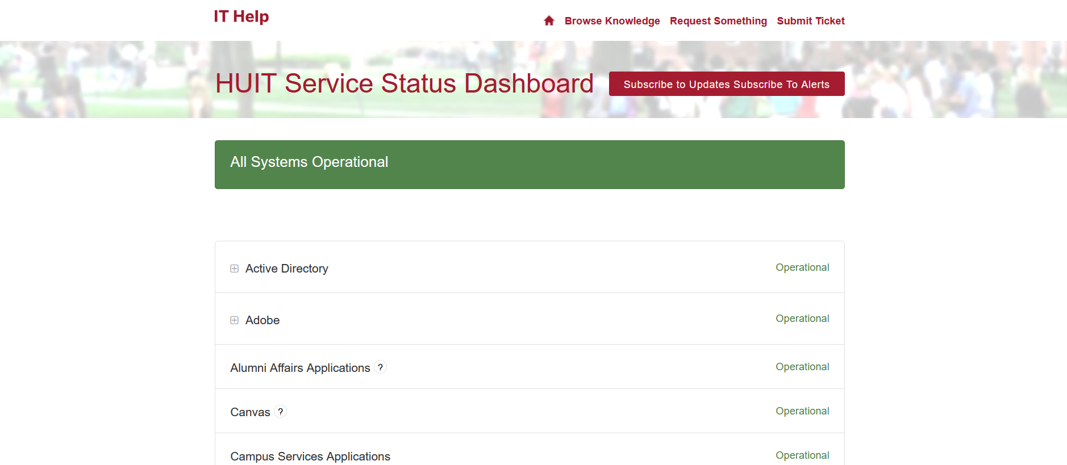Screen dimensions: 1067x465
Task: Click the Operational status for Adobe
Action: pyautogui.click(x=802, y=319)
